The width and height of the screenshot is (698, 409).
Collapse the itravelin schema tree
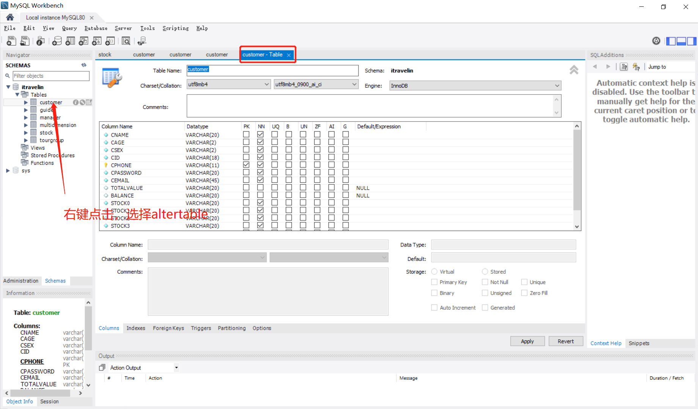pos(8,87)
